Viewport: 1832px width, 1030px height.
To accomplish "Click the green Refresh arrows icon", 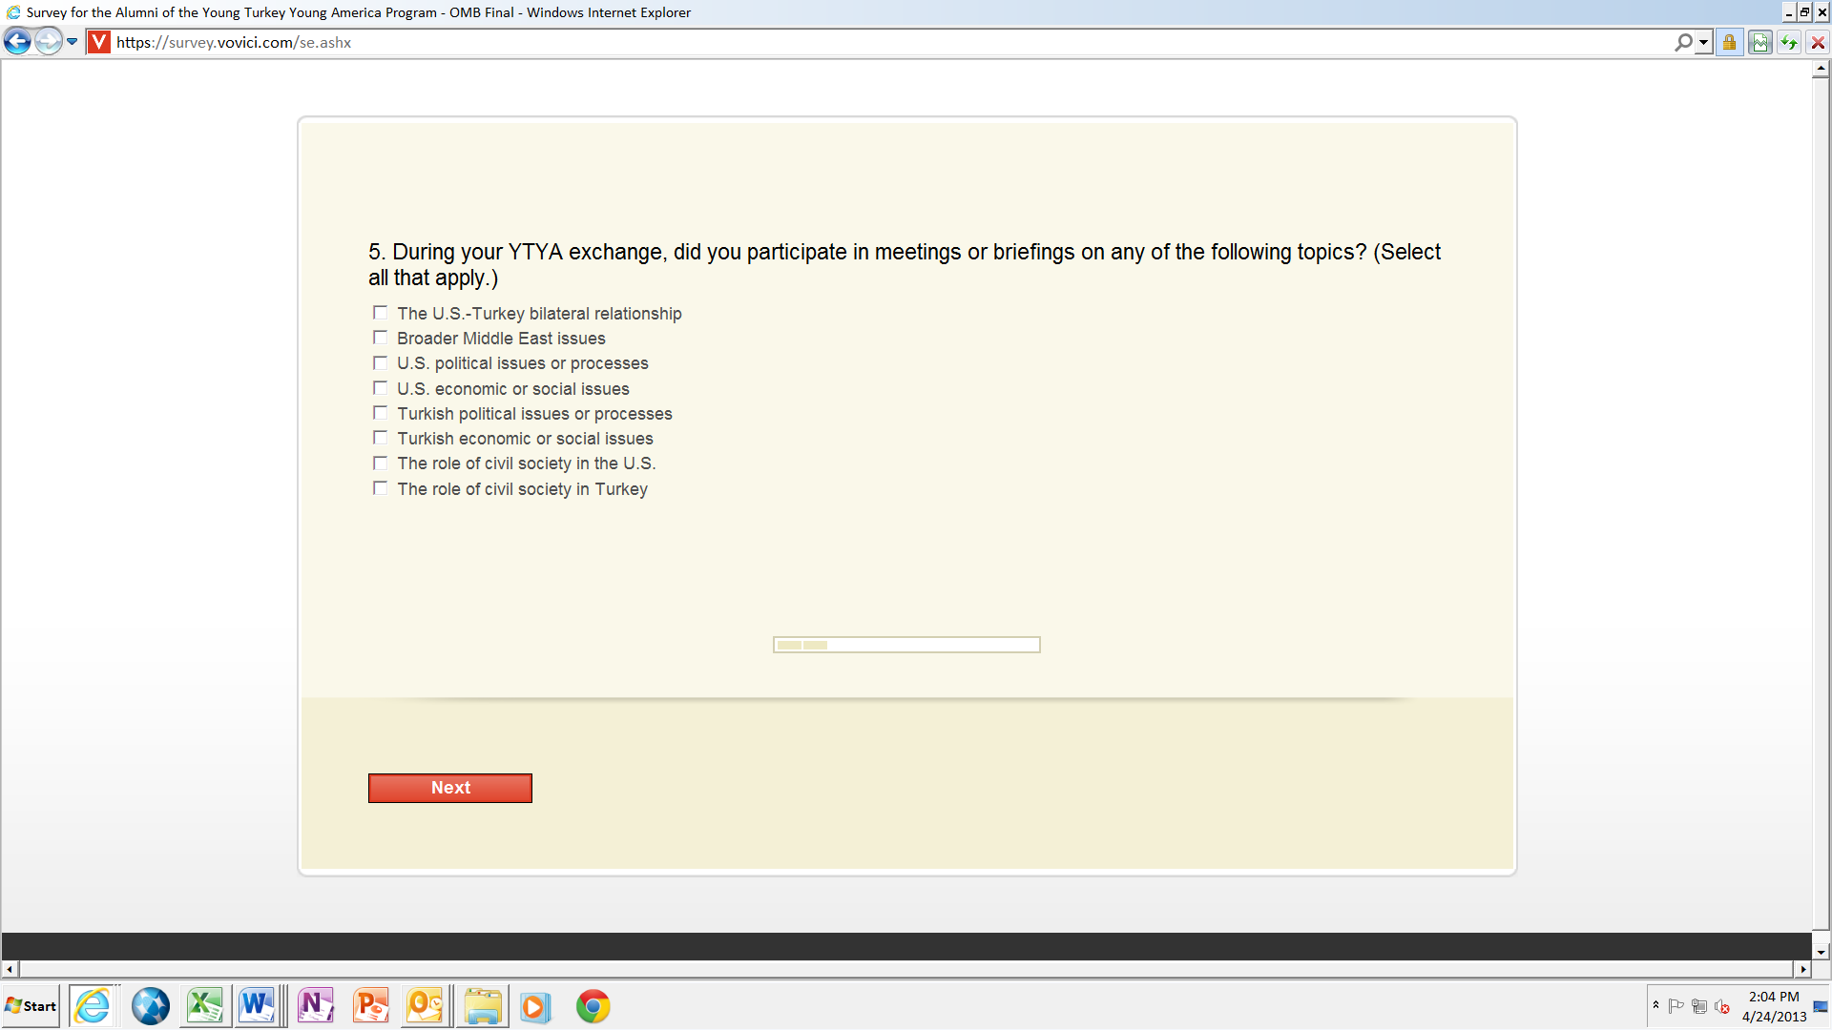I will pyautogui.click(x=1789, y=43).
